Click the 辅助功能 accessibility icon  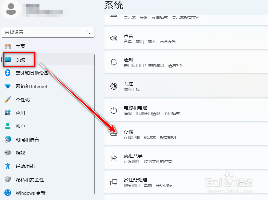click(x=8, y=166)
